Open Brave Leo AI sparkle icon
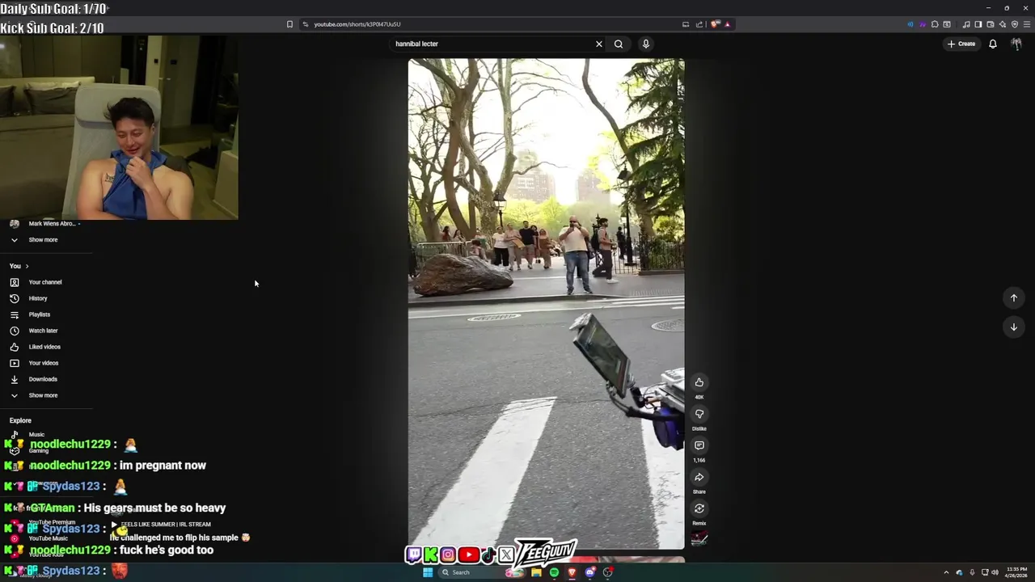1035x582 pixels. [x=1003, y=24]
